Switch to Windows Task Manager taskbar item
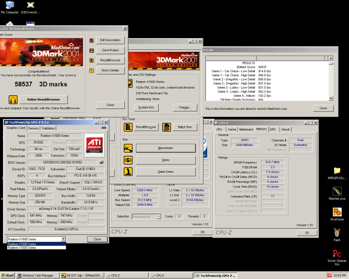Viewport: 349px width, 279px height. click(x=38, y=275)
